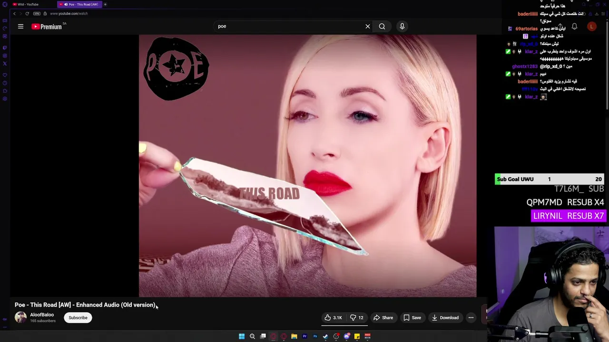
Task: Open extensions cube in Opera sidebar
Action: (x=5, y=91)
